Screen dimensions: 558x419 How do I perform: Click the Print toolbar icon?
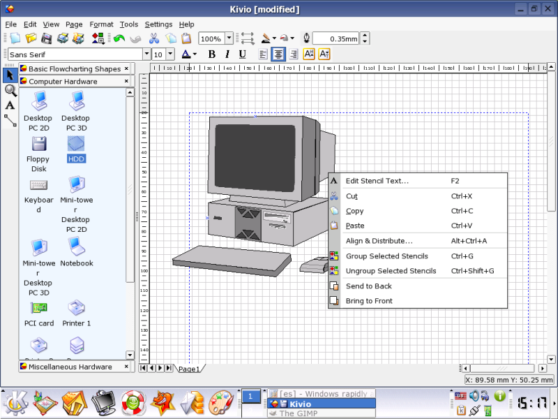pyautogui.click(x=63, y=38)
